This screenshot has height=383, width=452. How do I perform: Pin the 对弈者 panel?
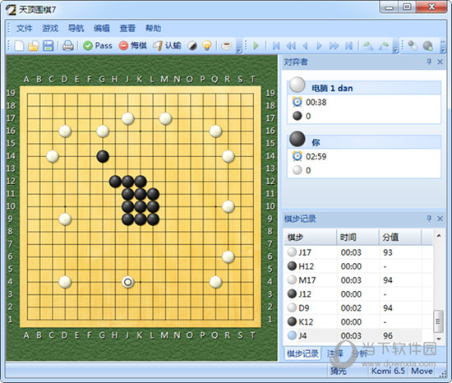pos(429,62)
